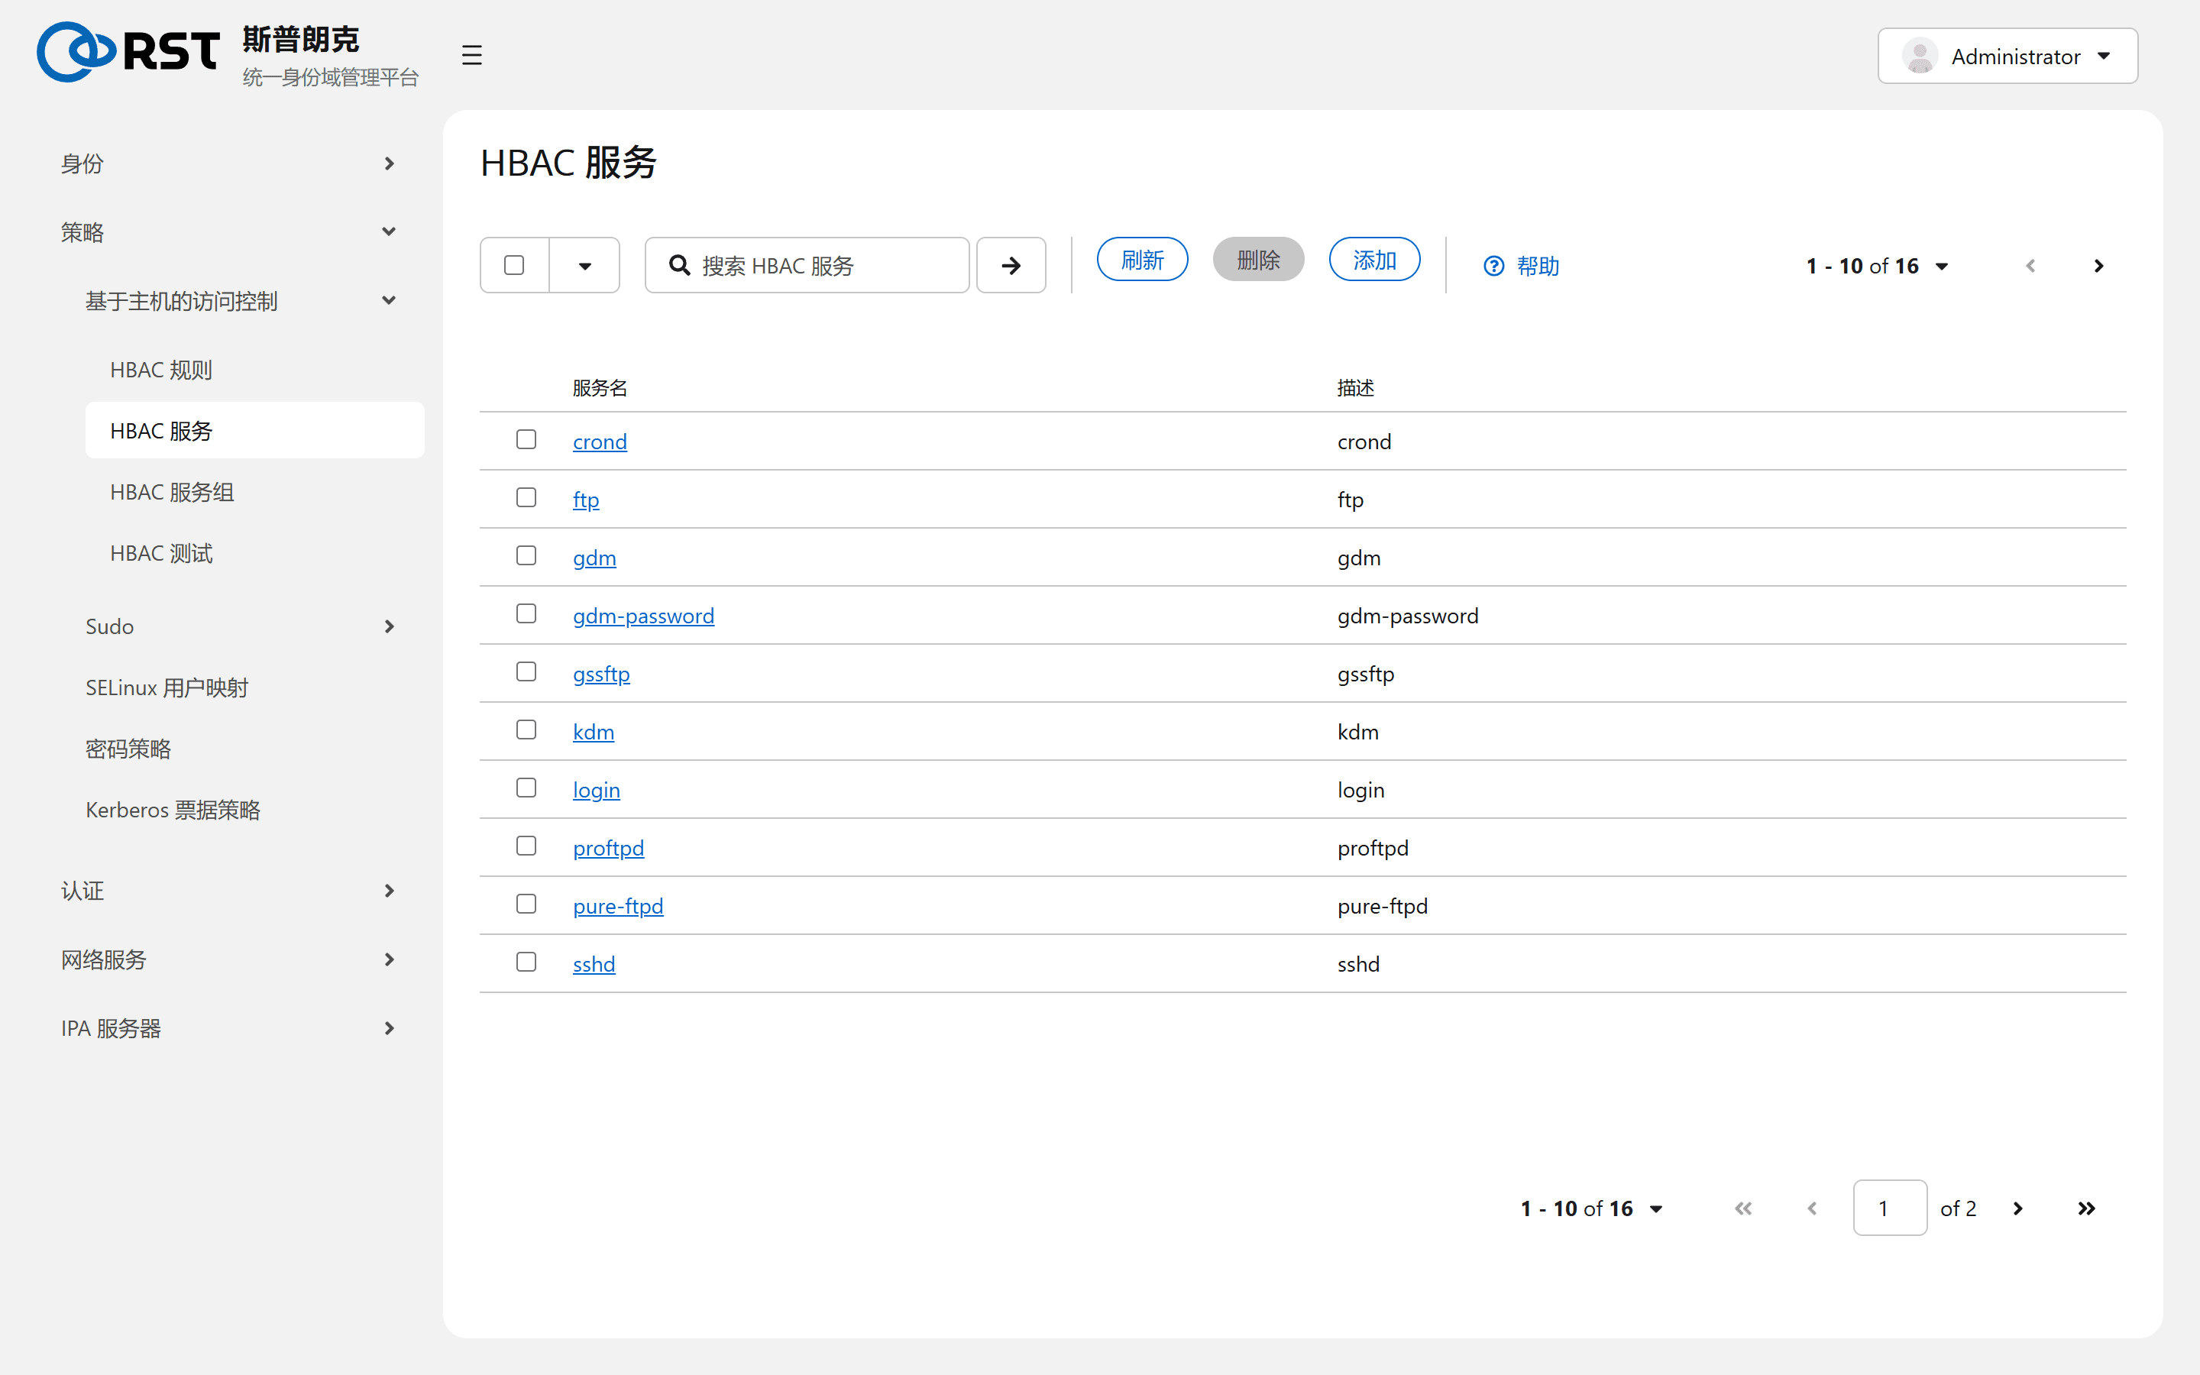Select the login row checkbox

coord(526,788)
